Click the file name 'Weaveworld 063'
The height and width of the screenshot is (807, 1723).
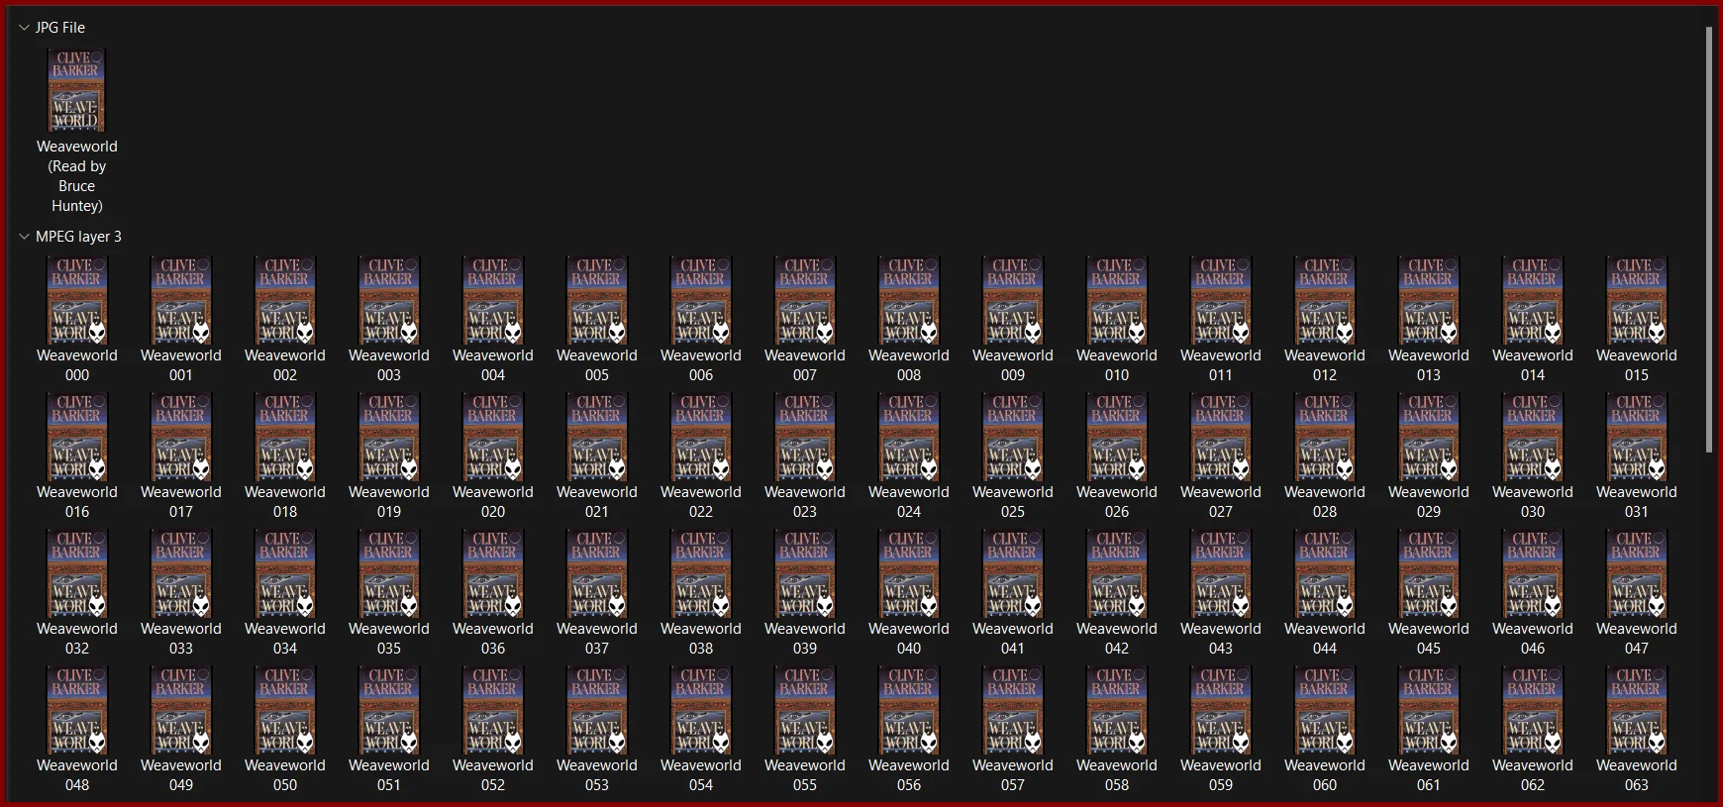pyautogui.click(x=1637, y=775)
